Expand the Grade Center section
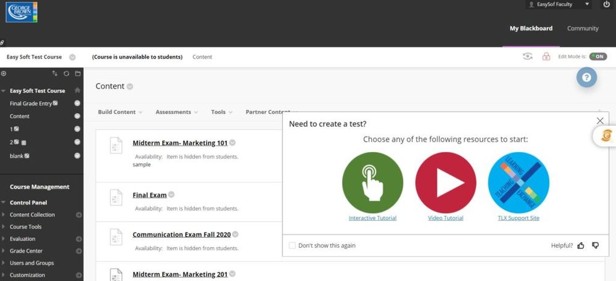Image resolution: width=616 pixels, height=281 pixels. (26, 251)
